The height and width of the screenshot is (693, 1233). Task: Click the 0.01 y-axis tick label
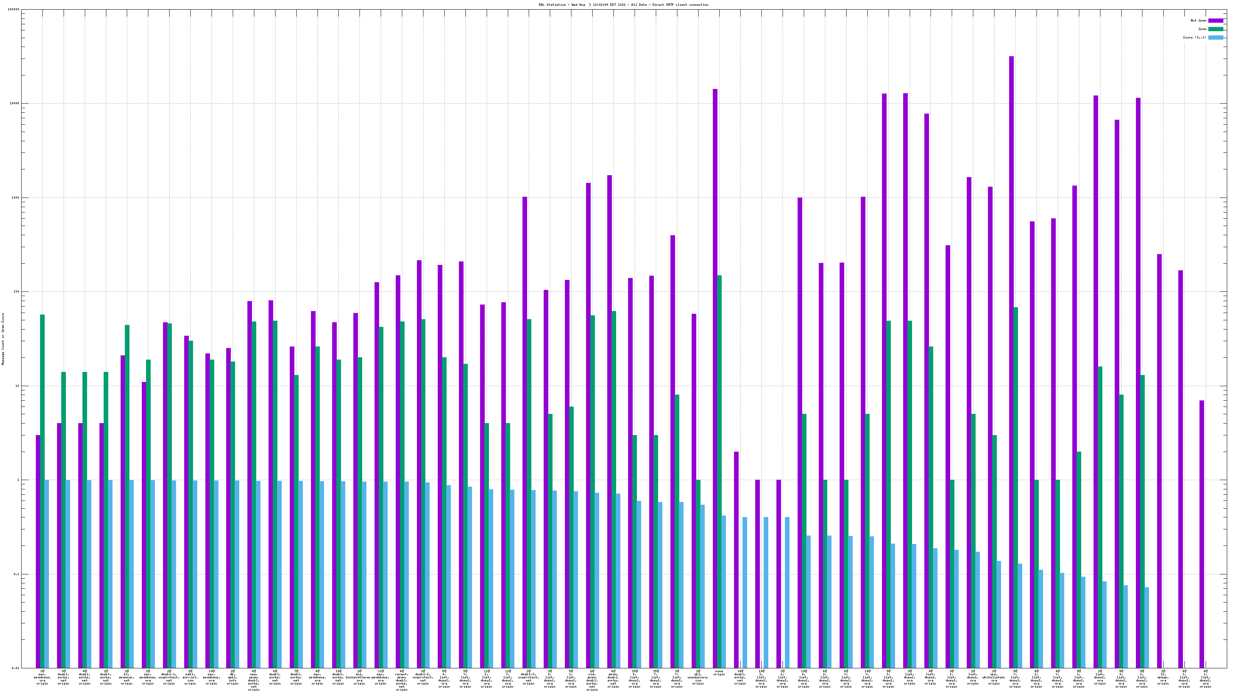coord(16,668)
